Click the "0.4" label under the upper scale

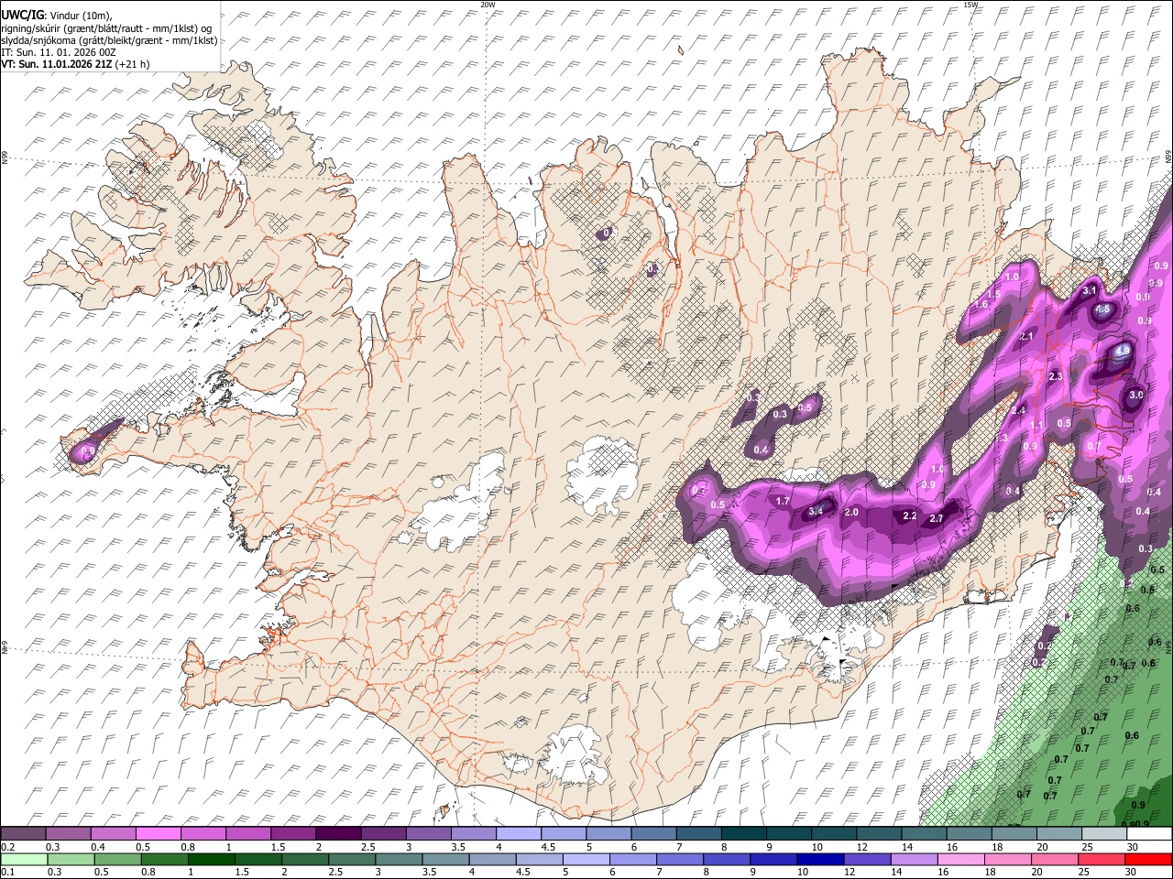tap(98, 847)
